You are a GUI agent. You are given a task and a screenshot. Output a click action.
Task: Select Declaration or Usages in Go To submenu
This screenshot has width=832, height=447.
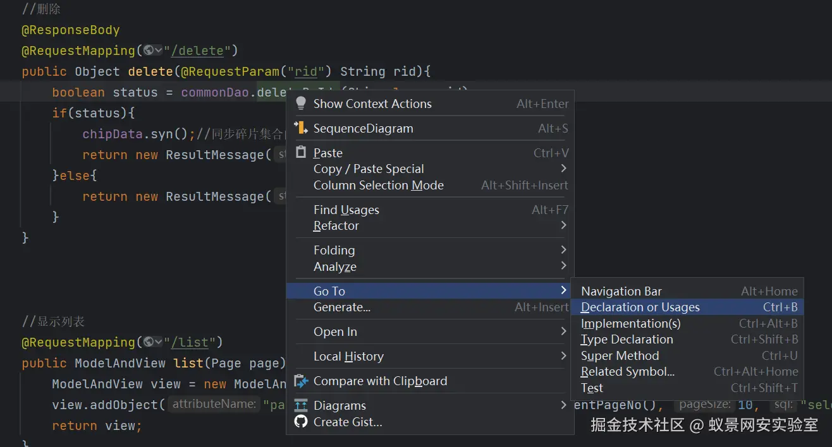[640, 307]
